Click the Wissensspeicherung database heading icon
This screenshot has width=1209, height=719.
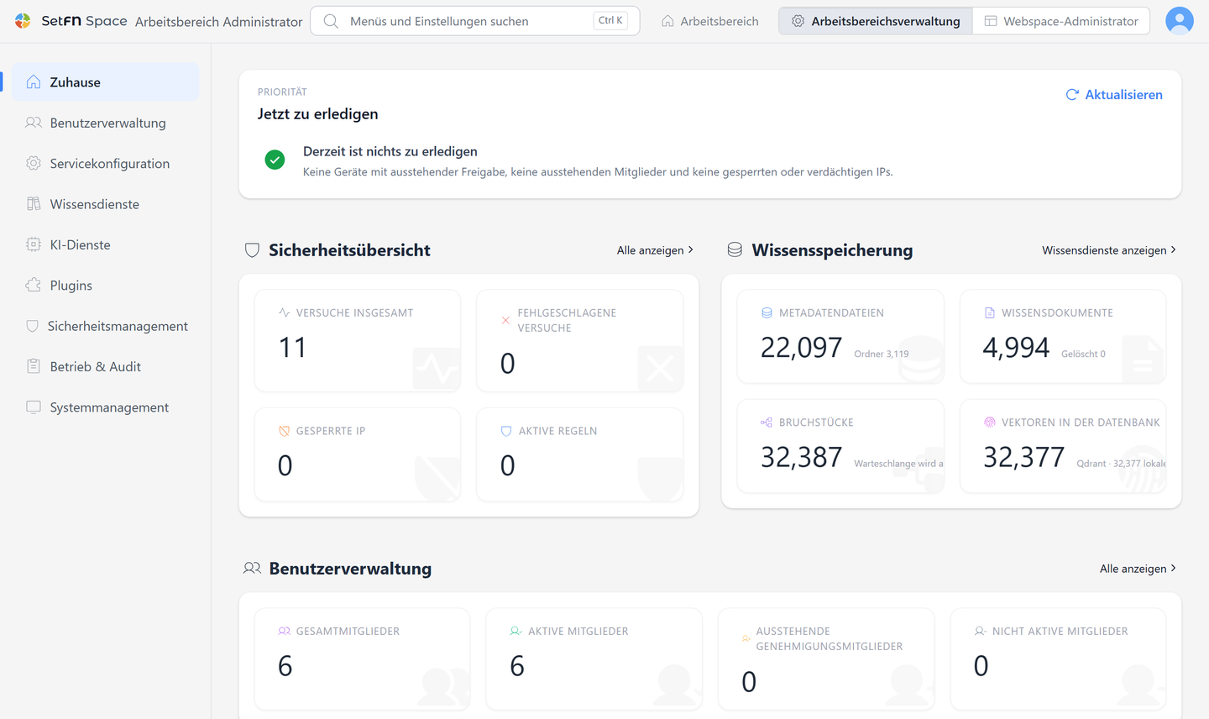pos(735,249)
